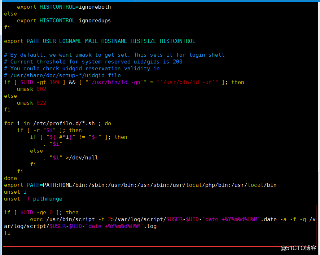Viewport: 320px width, 255px height.
Task: Click comment '# /usr/share/doc/setup-*/uidgid file'
Action: pos(62,75)
